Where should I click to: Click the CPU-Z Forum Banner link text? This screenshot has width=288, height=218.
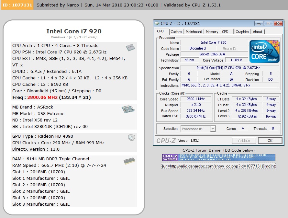(218, 150)
